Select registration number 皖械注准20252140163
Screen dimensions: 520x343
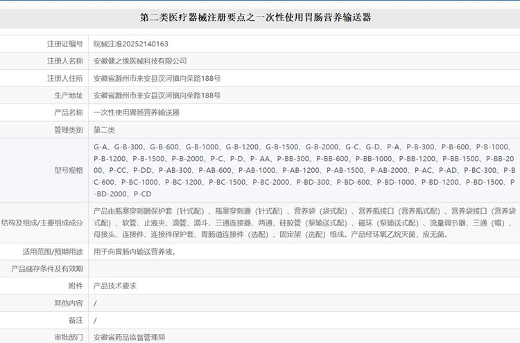pyautogui.click(x=130, y=44)
